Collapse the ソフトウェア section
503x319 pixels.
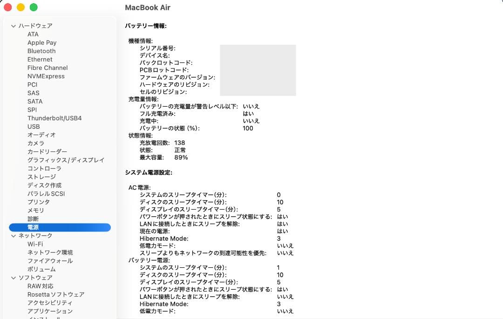[13, 278]
